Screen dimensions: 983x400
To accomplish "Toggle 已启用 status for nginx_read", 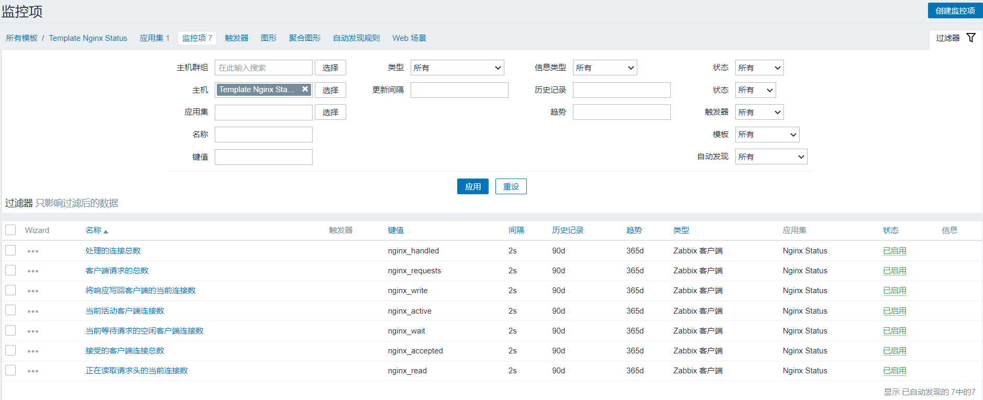I will pyautogui.click(x=894, y=371).
